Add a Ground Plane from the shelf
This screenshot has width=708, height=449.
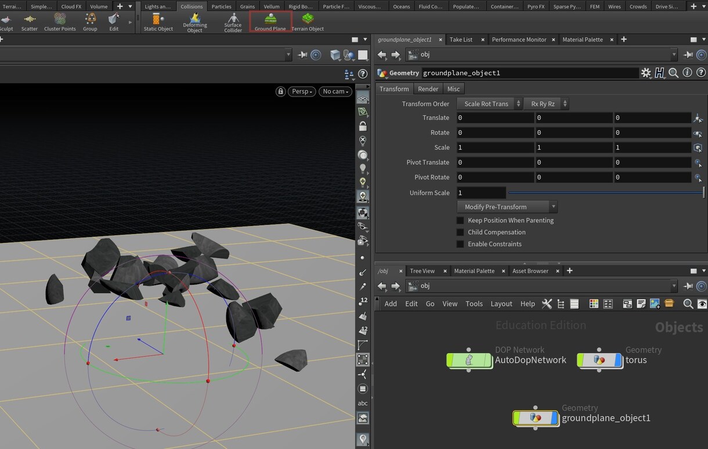[270, 22]
